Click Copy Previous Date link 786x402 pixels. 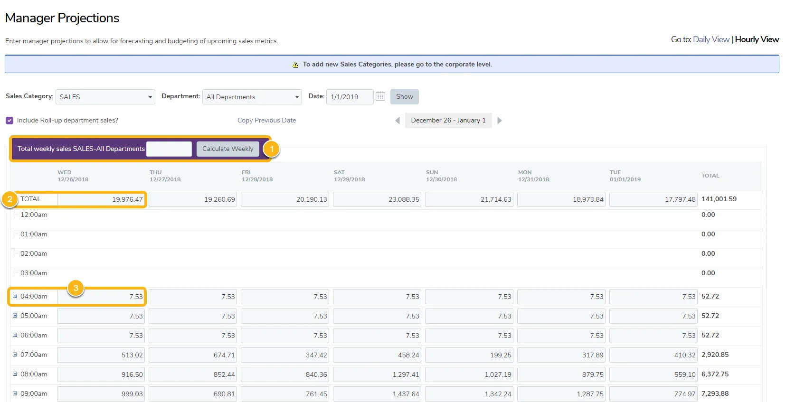267,120
